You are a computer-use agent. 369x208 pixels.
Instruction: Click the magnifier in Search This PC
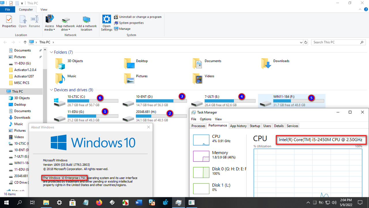362,42
